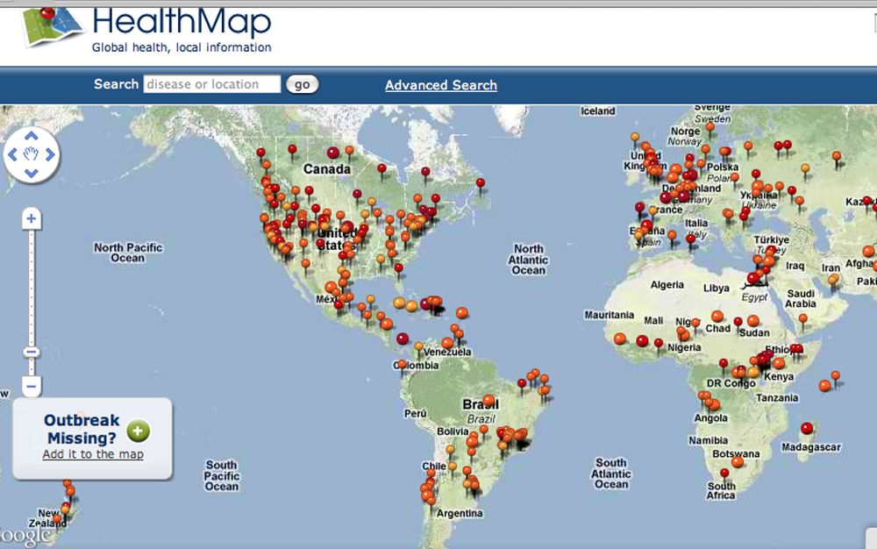Click the HealthMap title text

pos(182,22)
